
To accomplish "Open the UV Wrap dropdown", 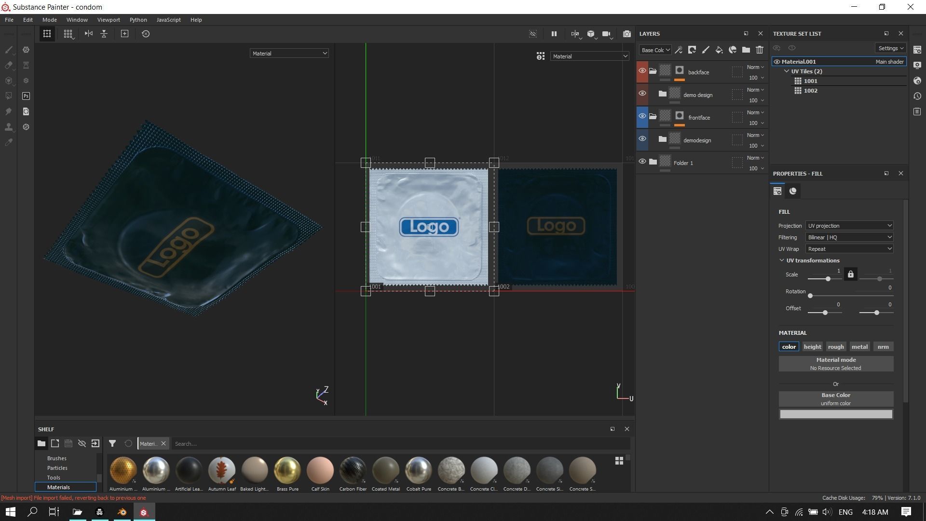I will (849, 249).
